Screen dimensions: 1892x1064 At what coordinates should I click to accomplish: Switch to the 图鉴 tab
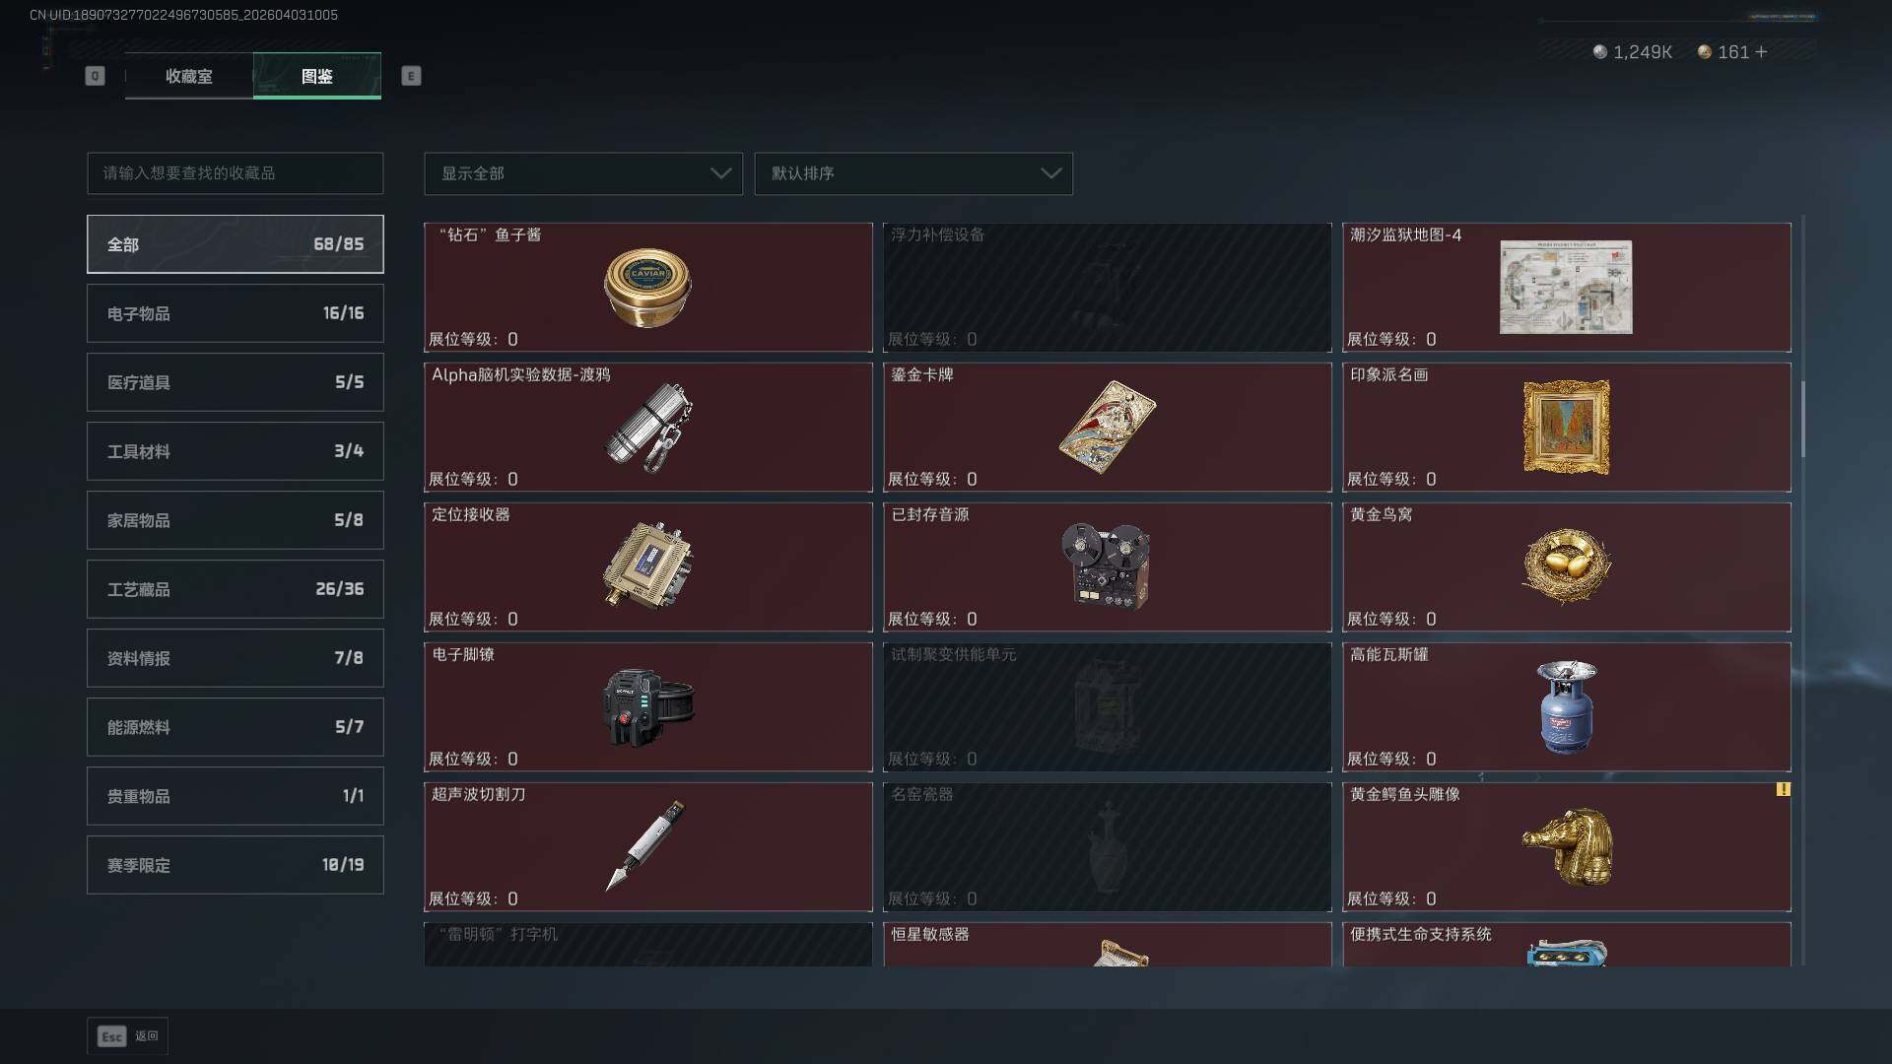(x=317, y=76)
